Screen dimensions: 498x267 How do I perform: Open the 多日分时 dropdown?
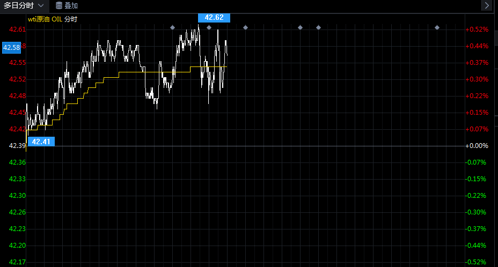coord(24,6)
